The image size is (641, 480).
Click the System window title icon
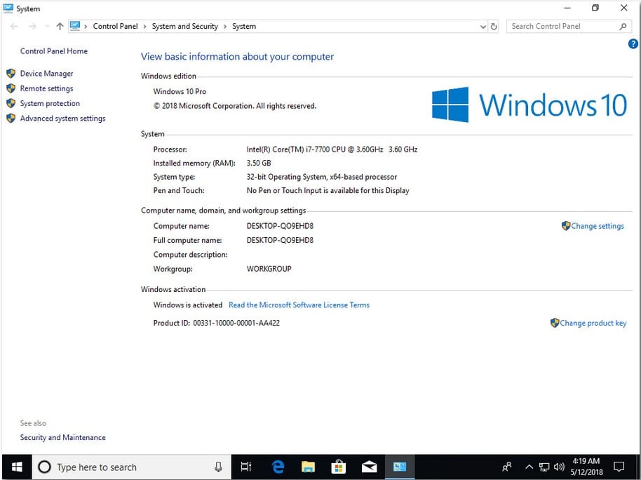8,8
